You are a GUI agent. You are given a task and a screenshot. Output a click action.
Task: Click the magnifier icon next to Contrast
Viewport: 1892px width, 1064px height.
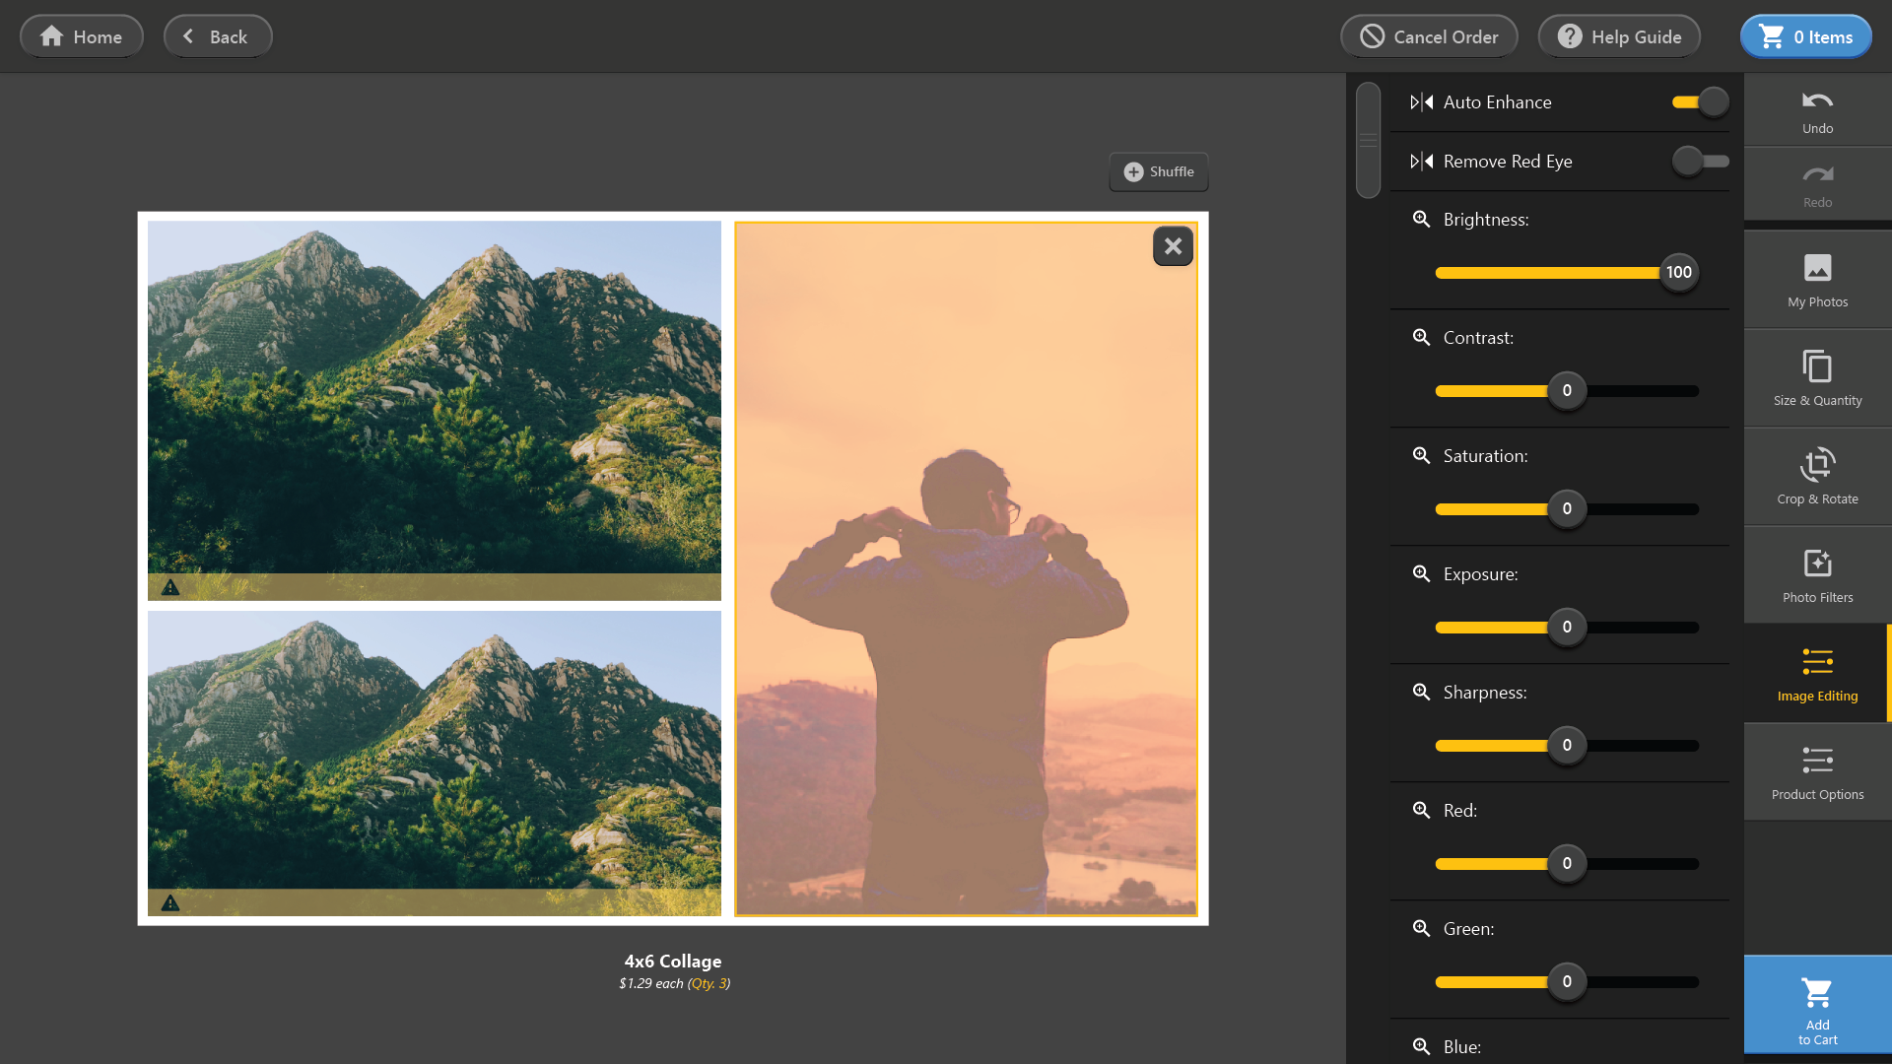(x=1421, y=337)
